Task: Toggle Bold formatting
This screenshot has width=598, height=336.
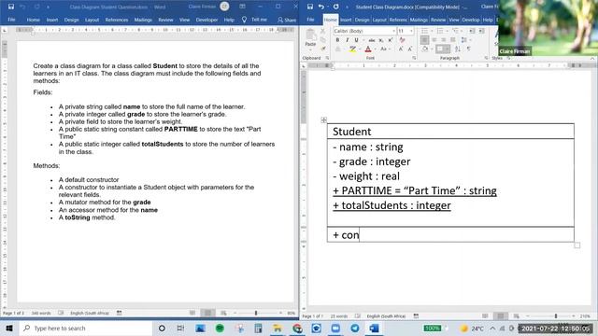Action: [337, 40]
